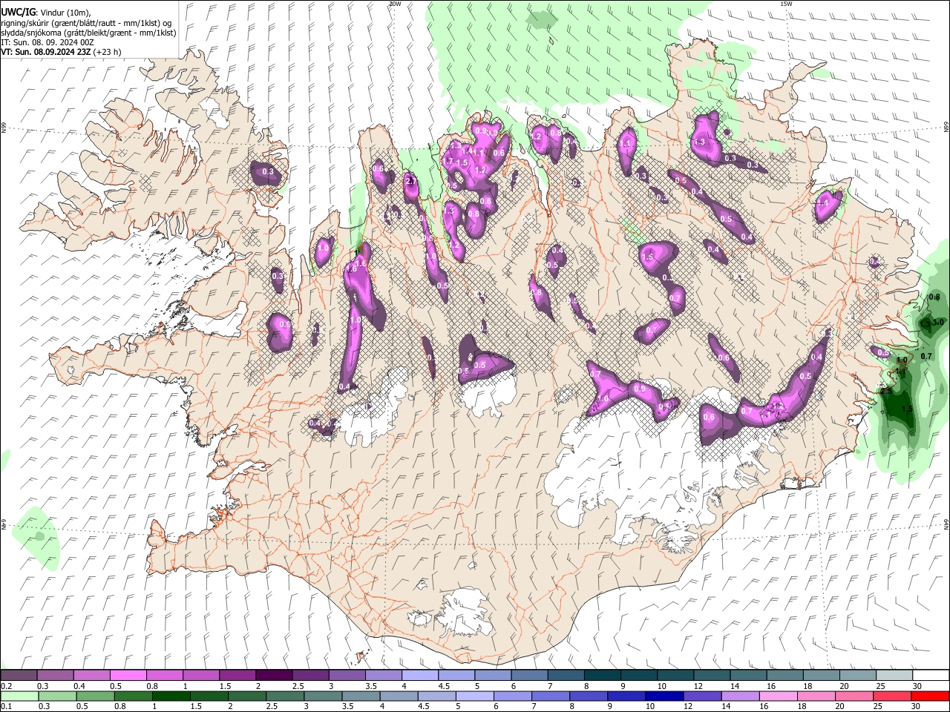Click the '30' label in rain legend row
Viewport: 950px width, 712px height.
(x=917, y=706)
